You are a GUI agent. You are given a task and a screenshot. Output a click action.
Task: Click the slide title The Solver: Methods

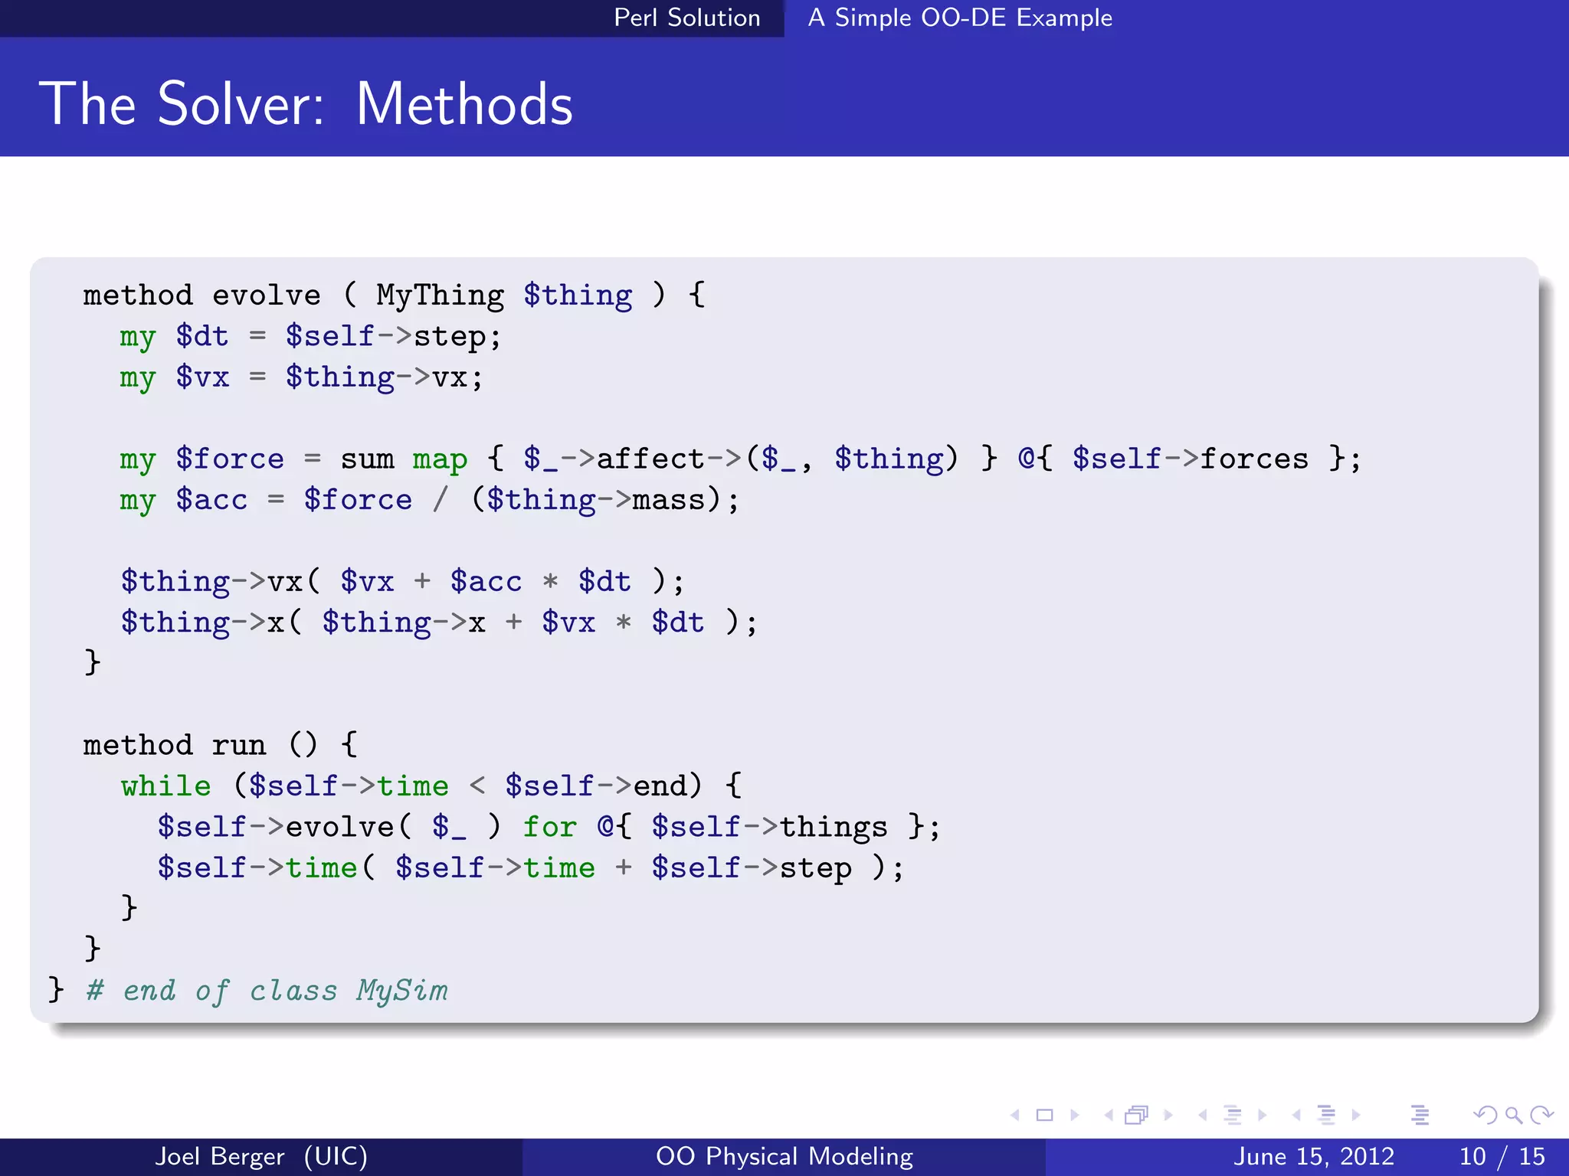click(306, 104)
